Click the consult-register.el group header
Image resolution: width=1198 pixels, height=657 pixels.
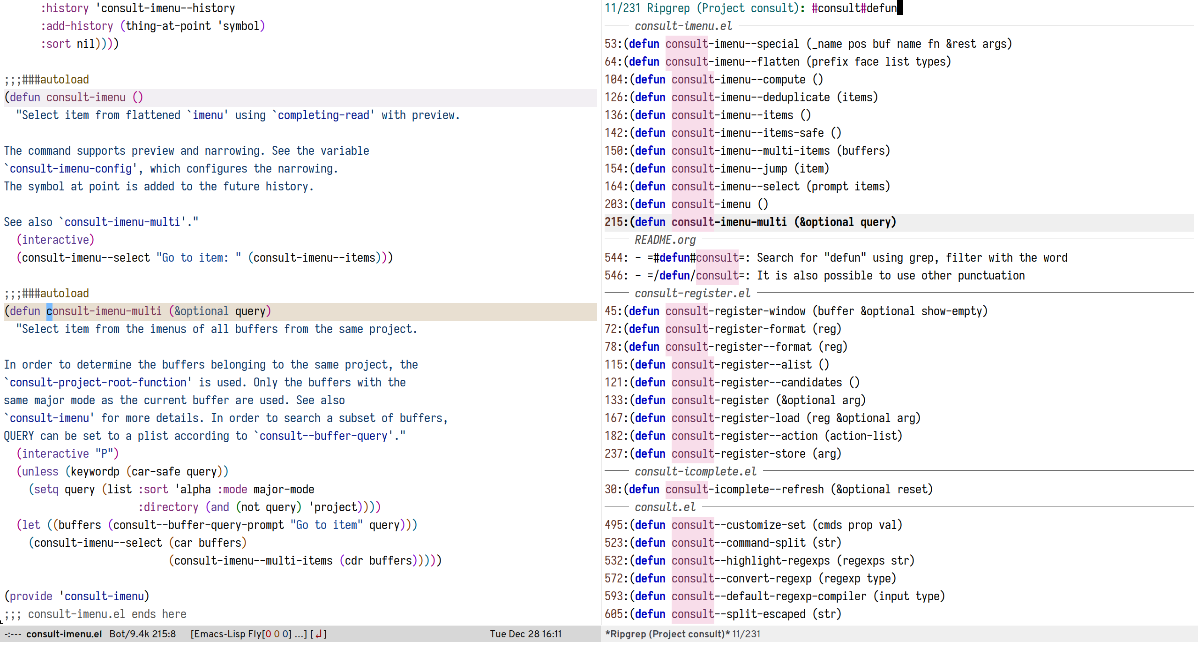[692, 293]
